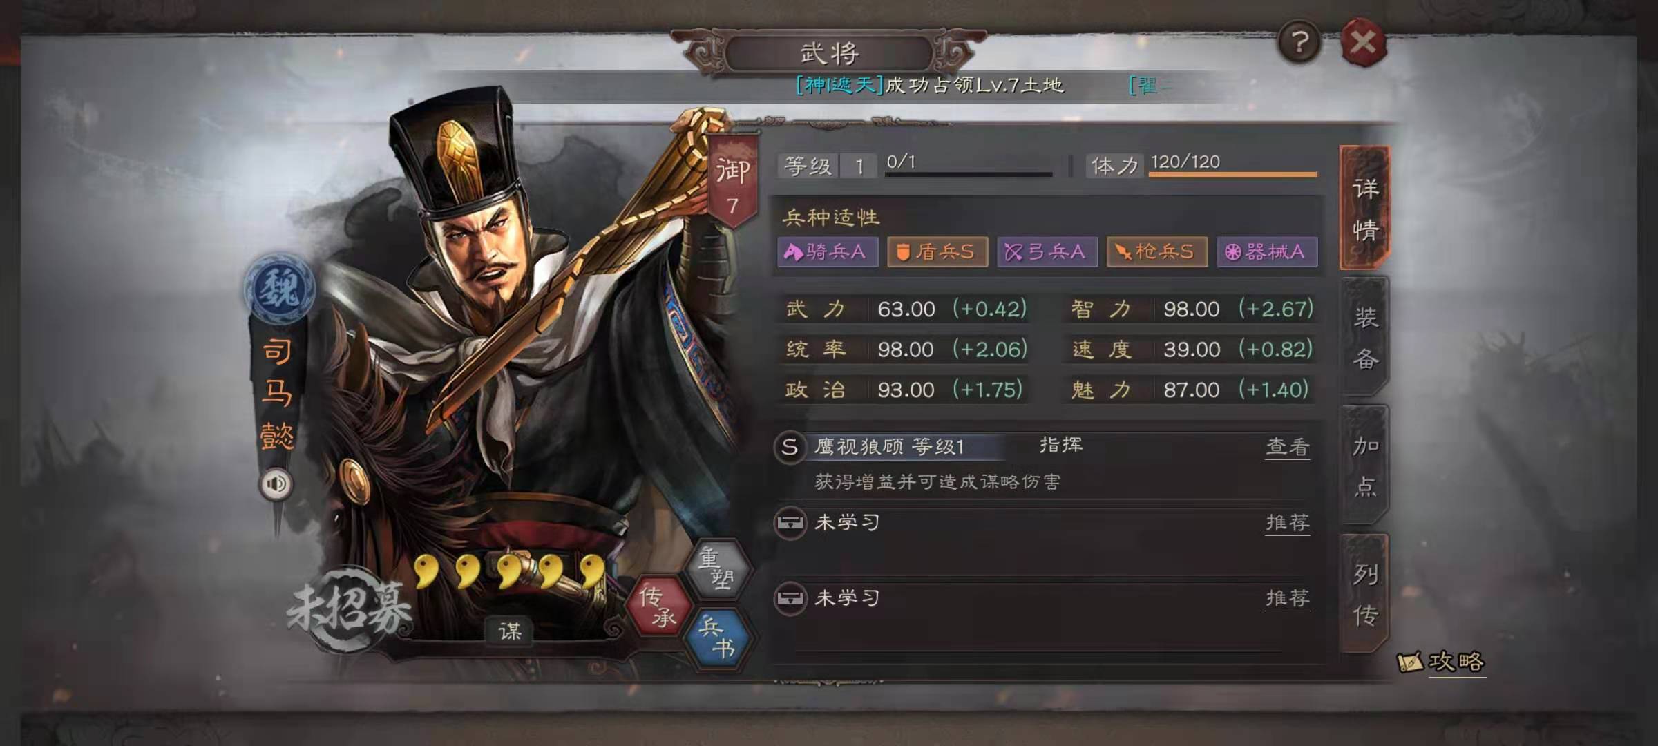Open the 攻略 guide link

click(1441, 662)
